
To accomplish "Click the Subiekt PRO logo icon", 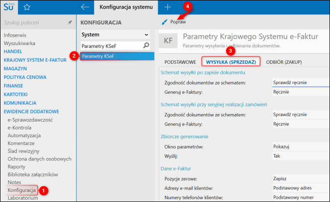I will pos(9,7).
